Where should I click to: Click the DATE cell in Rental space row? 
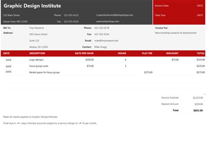click(x=8, y=72)
